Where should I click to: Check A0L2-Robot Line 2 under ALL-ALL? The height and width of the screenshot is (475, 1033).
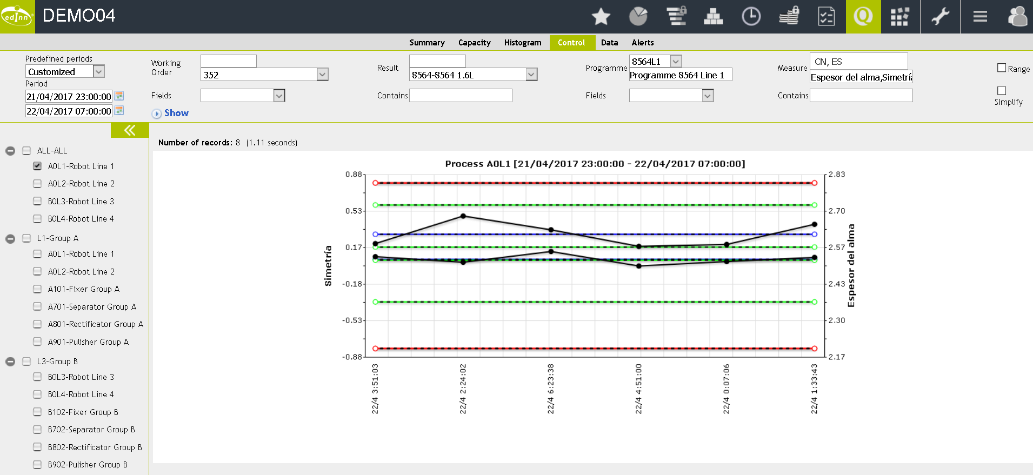[37, 184]
